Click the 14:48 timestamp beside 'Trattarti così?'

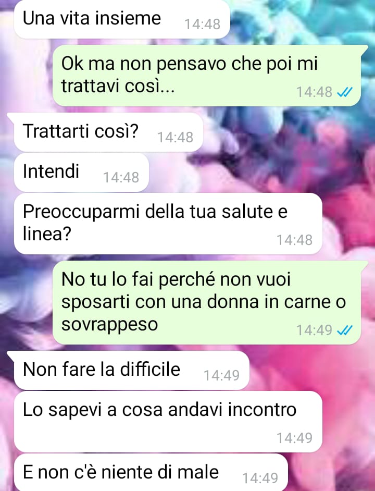(x=176, y=138)
